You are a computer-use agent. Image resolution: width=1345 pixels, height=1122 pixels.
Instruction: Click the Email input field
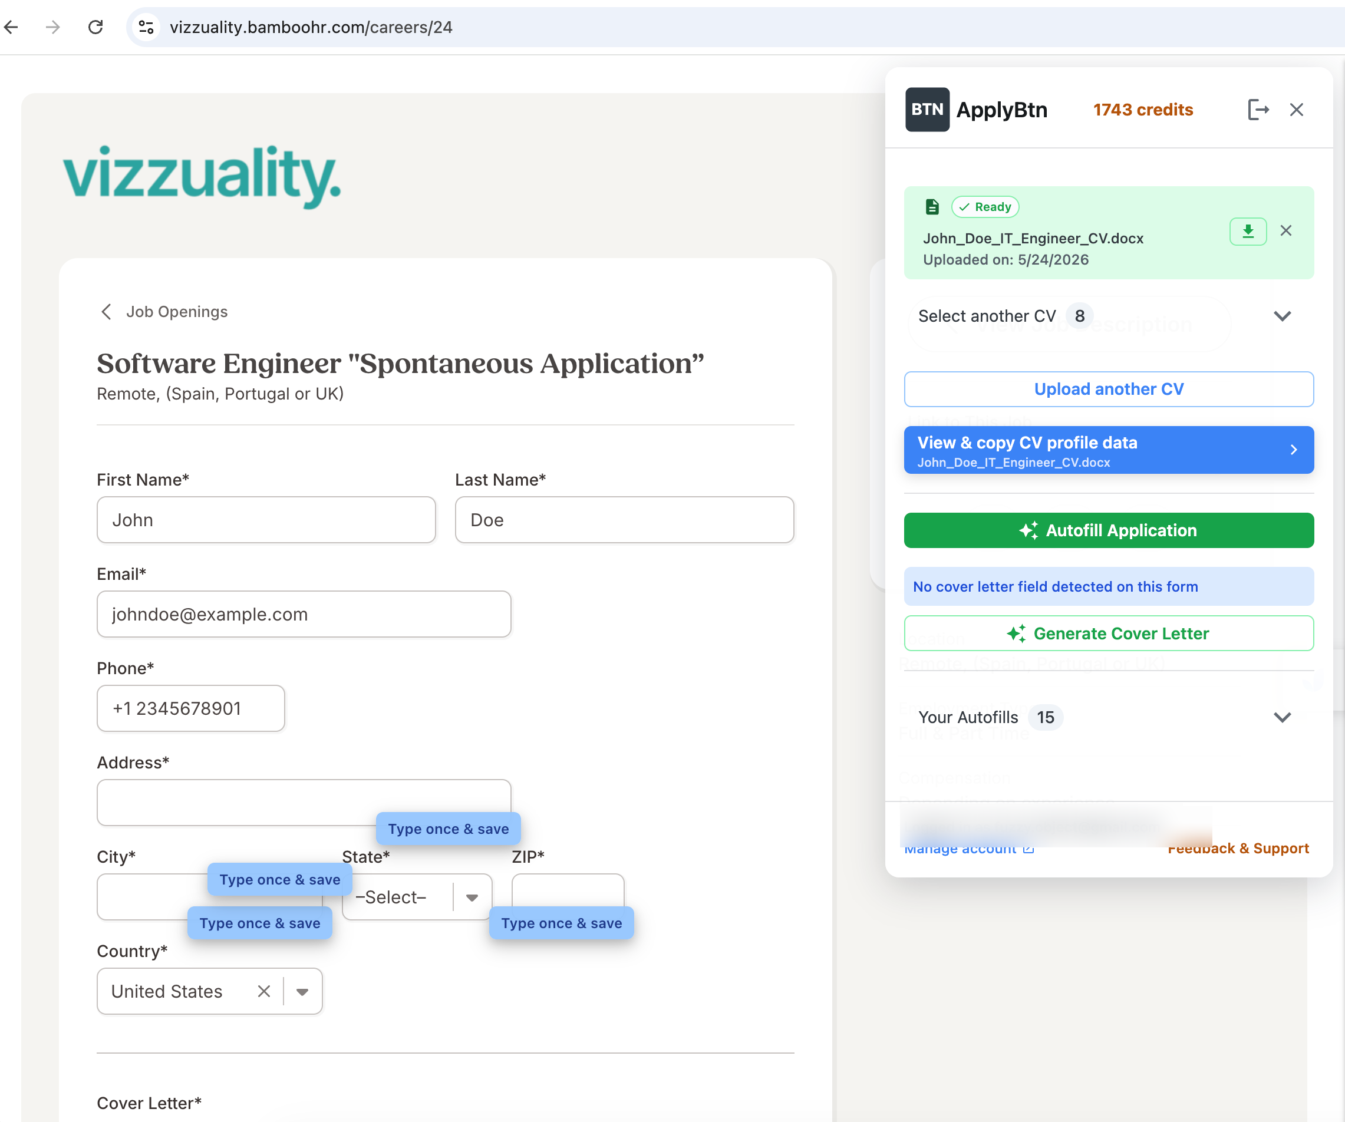click(304, 614)
